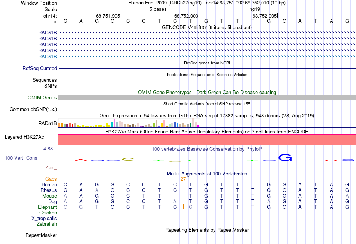356x244 pixels.
Task: Click the orange Gaps label
Action: pyautogui.click(x=51, y=179)
